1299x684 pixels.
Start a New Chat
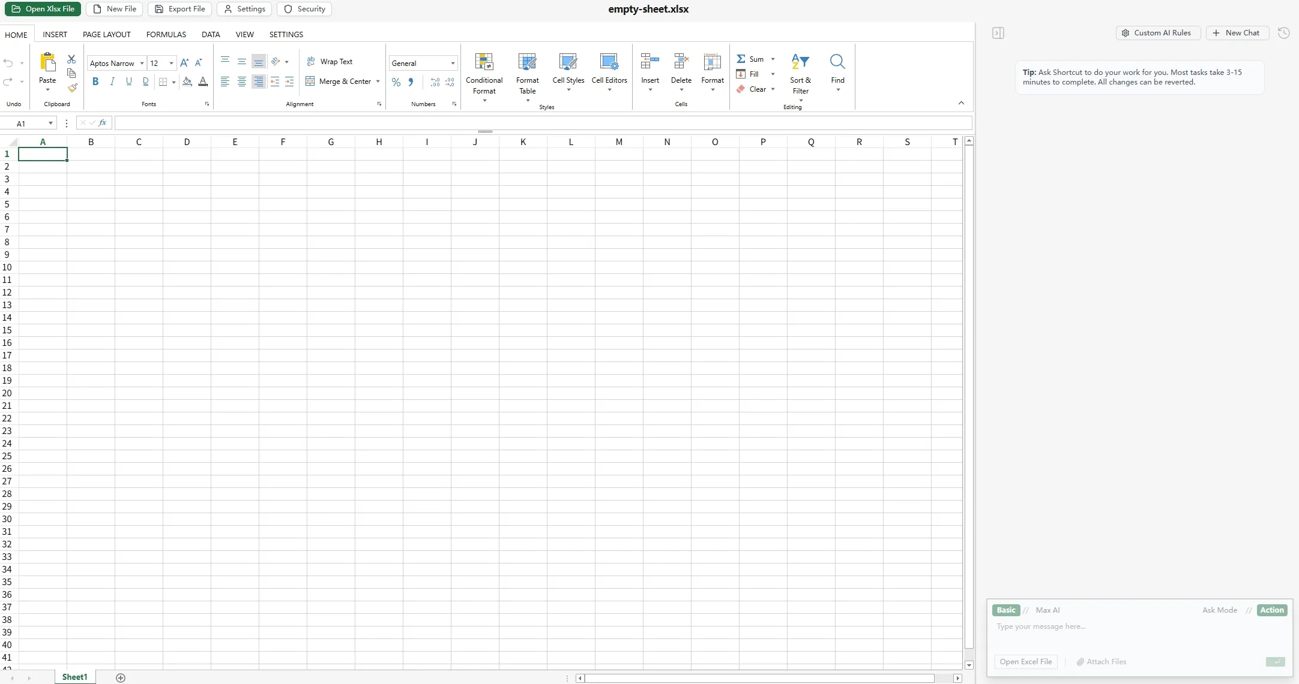click(x=1237, y=33)
